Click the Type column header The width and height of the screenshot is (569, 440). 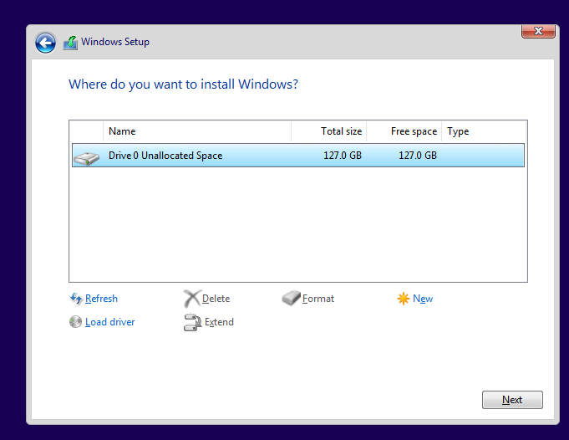point(484,131)
